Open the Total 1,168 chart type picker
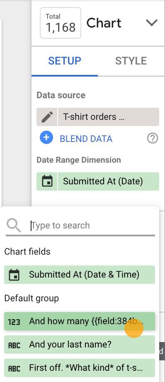The width and height of the screenshot is (165, 382). pyautogui.click(x=61, y=23)
